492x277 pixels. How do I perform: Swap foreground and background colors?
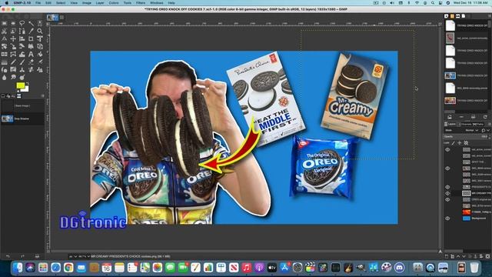(28, 83)
